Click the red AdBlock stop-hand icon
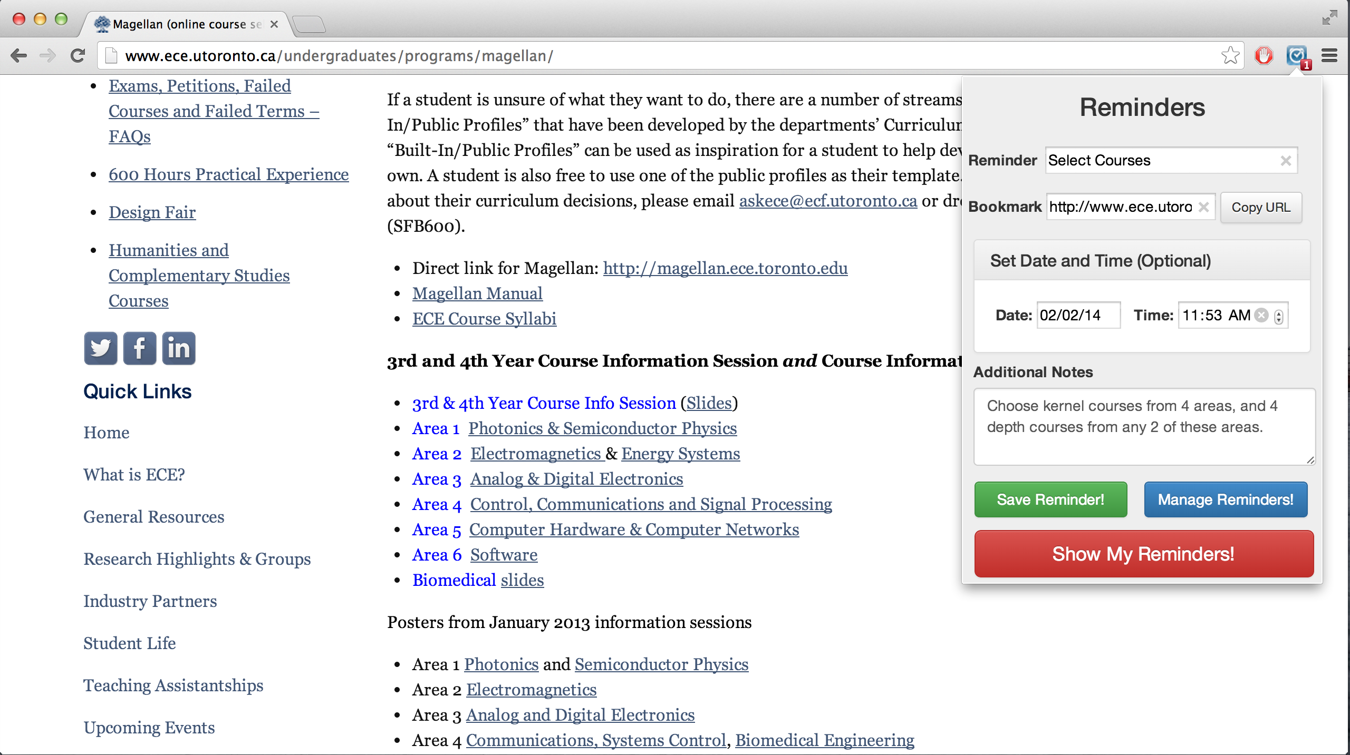This screenshot has width=1350, height=755. pos(1264,55)
